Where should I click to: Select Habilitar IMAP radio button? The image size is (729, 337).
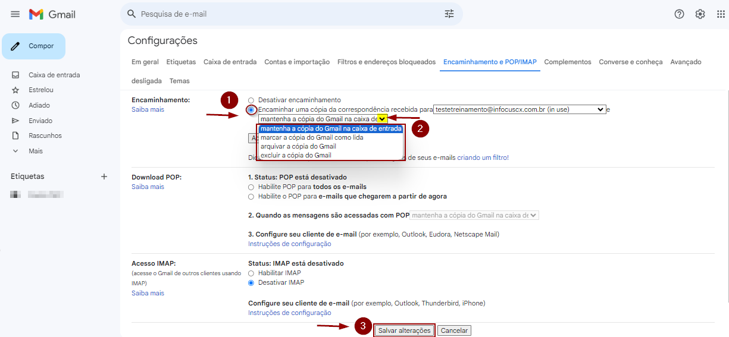251,273
